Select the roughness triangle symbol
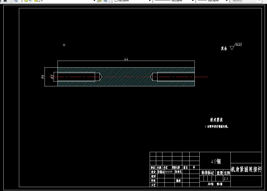 tap(232, 48)
